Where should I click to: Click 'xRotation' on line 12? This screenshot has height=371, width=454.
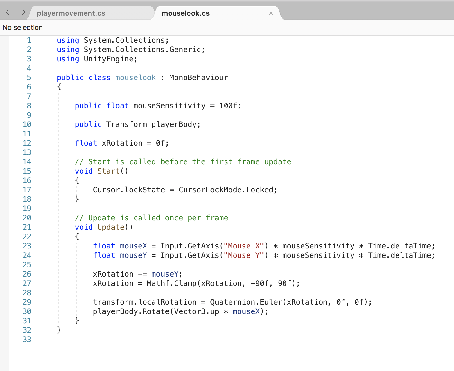tap(122, 143)
